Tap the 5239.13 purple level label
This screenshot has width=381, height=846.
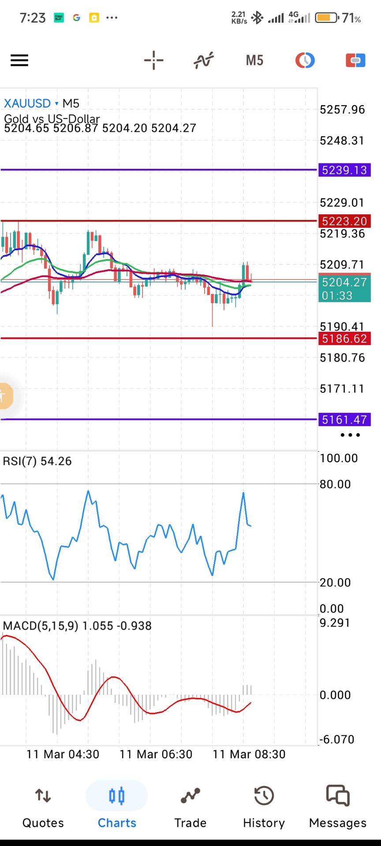[x=344, y=170]
